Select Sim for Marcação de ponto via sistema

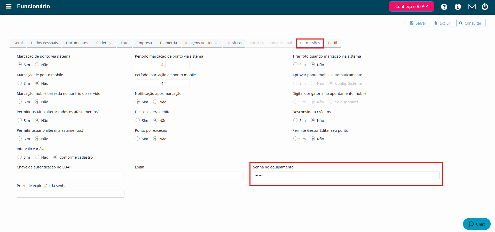coord(20,65)
